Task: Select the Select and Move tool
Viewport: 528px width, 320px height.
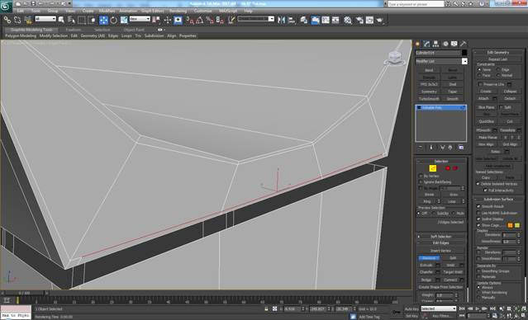Action: (103, 20)
